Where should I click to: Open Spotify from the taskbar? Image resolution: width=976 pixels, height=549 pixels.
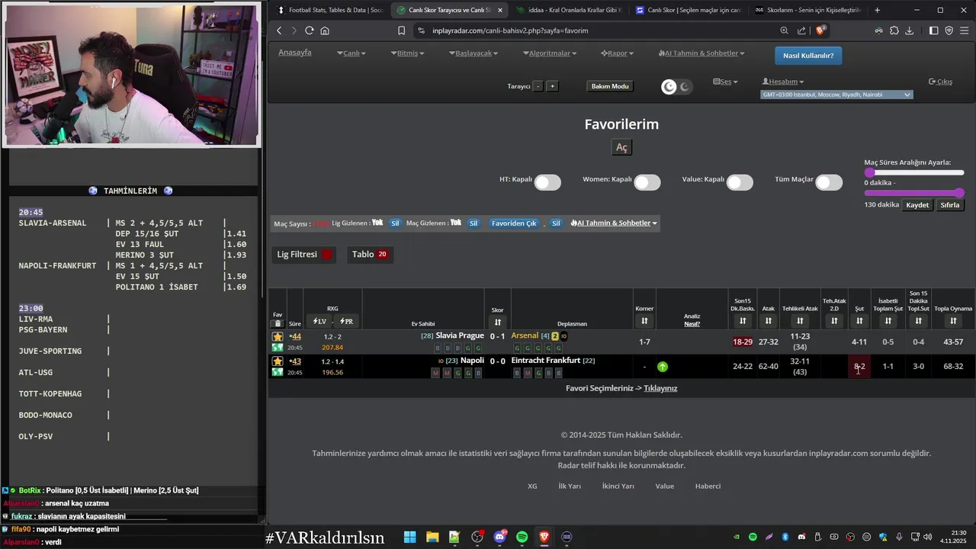522,537
